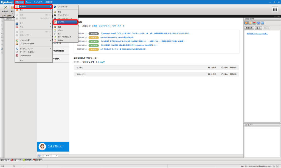Image resolution: width=281 pixels, height=168 pixels.
Task: Open TECHNO-FRONTIER 2026 exhibition news link
Action: 117,37
